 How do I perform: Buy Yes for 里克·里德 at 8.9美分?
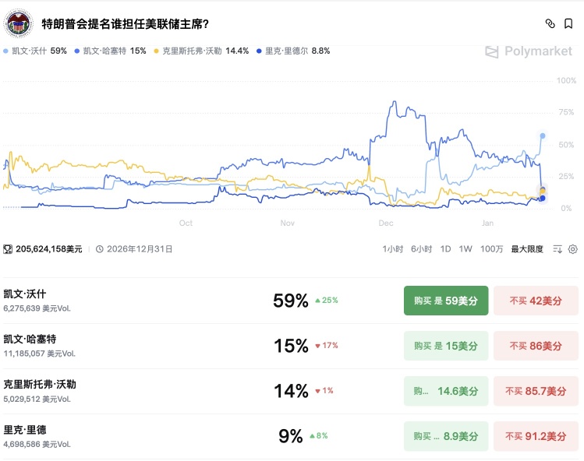pyautogui.click(x=446, y=436)
